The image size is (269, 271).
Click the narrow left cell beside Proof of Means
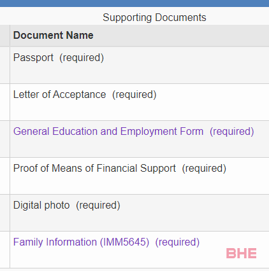coord(4,176)
